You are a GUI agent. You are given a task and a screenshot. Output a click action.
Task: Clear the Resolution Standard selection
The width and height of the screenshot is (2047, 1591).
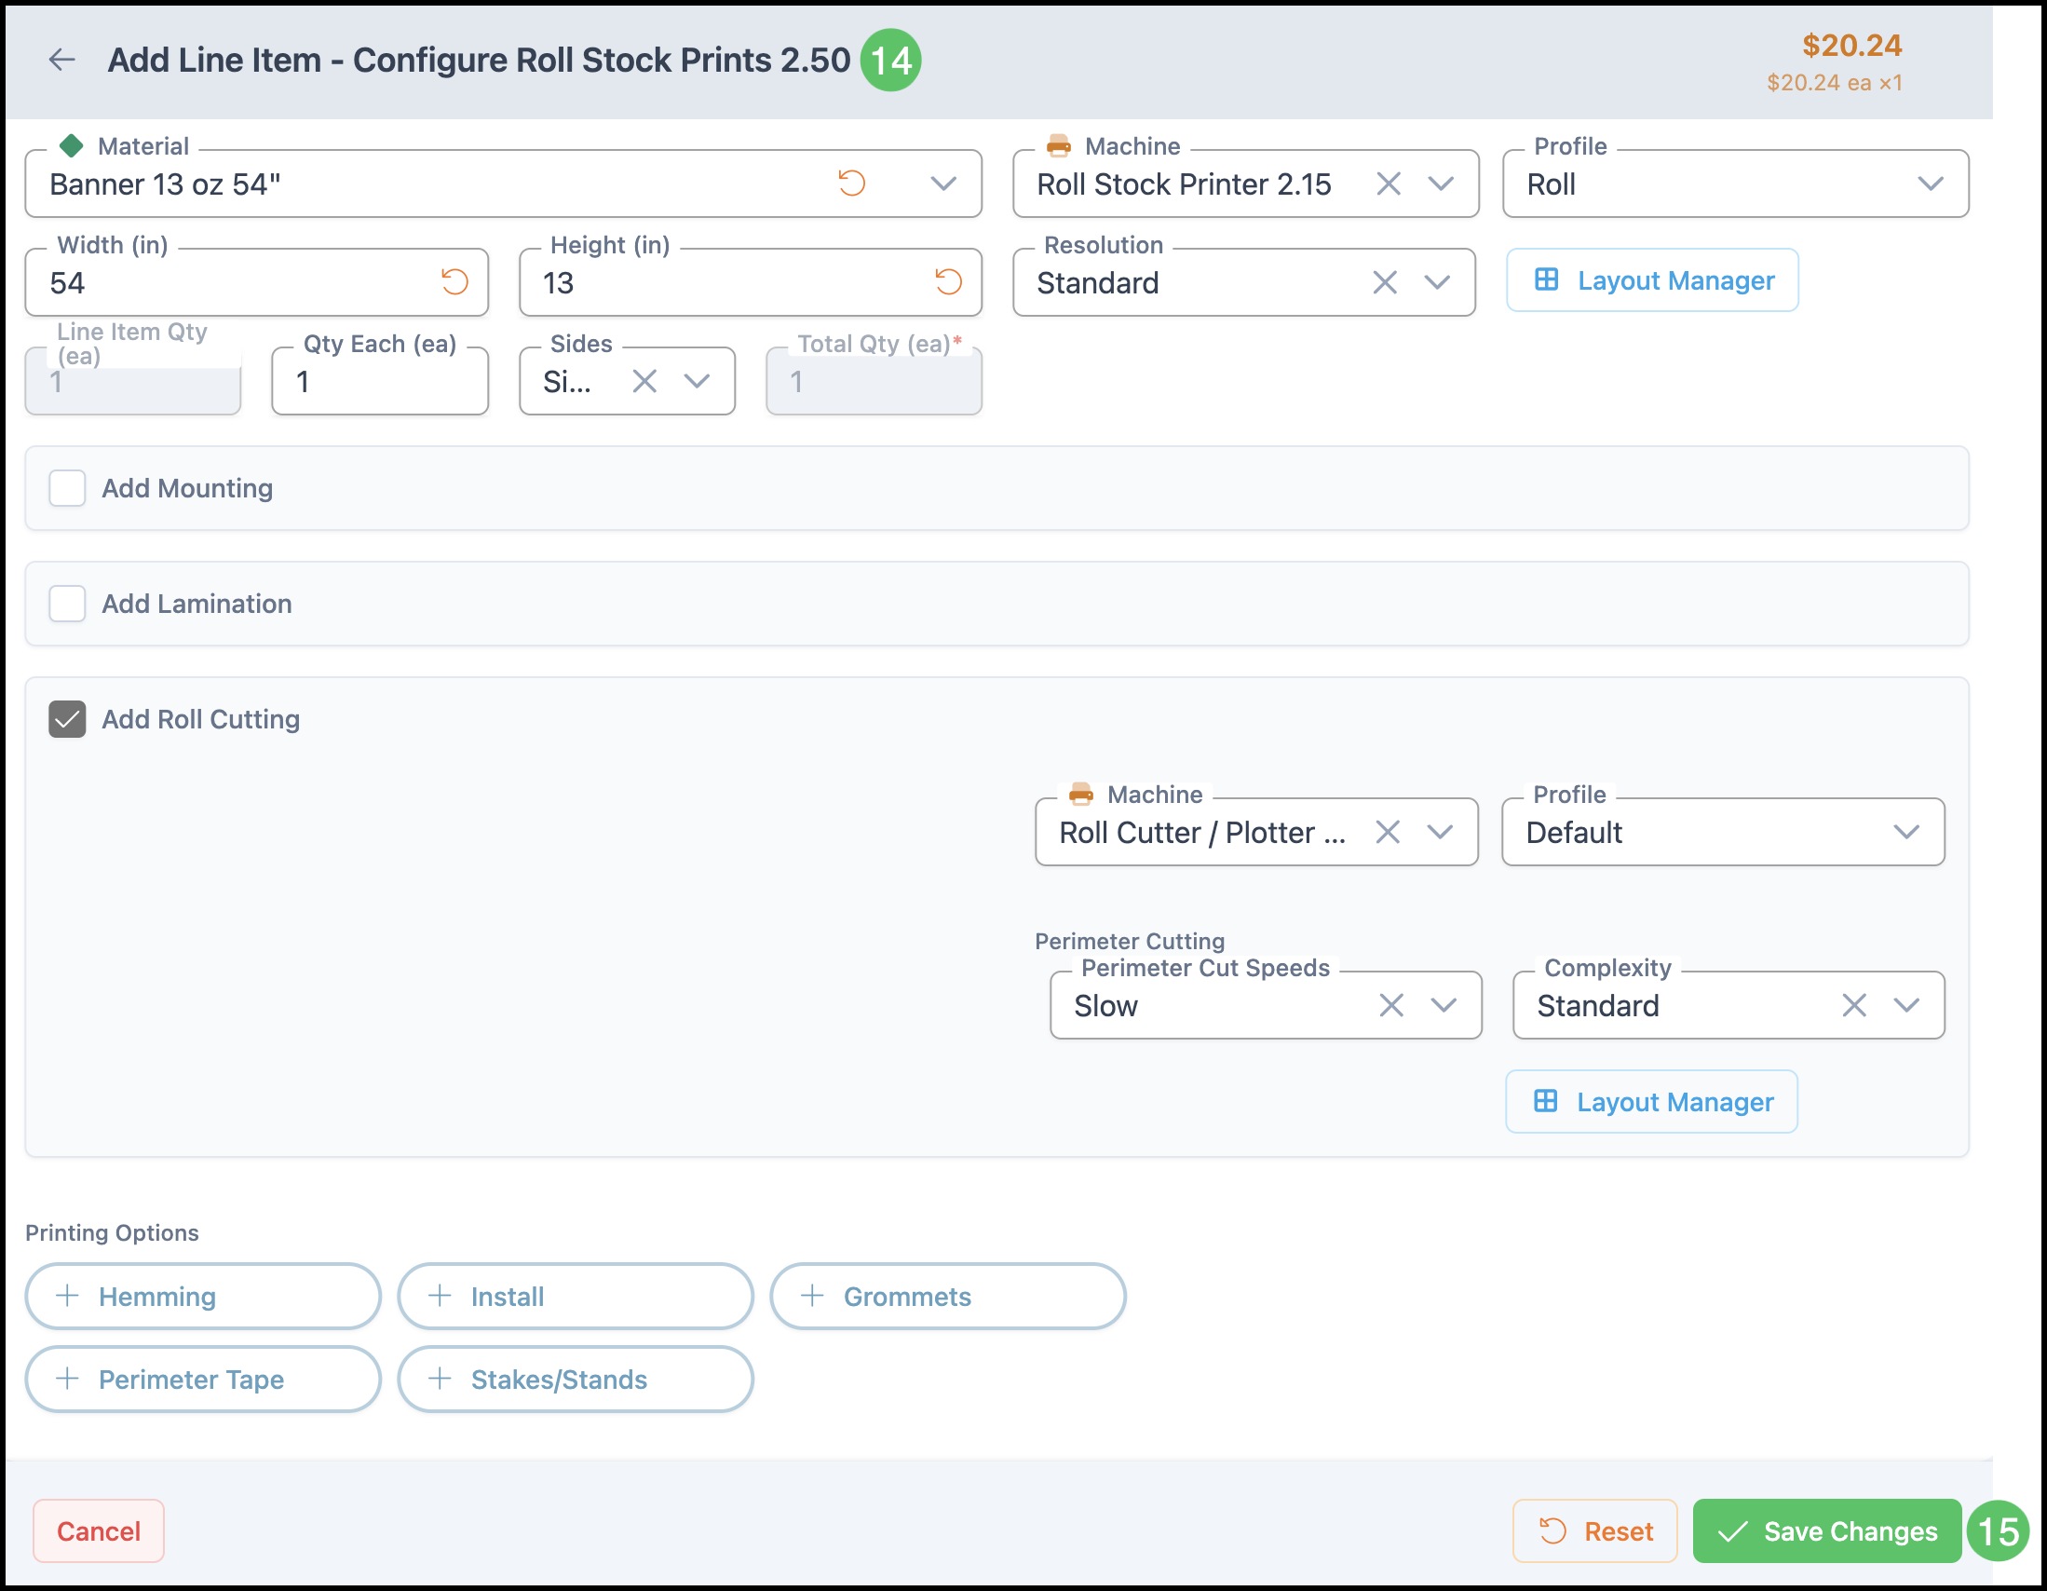coord(1384,282)
